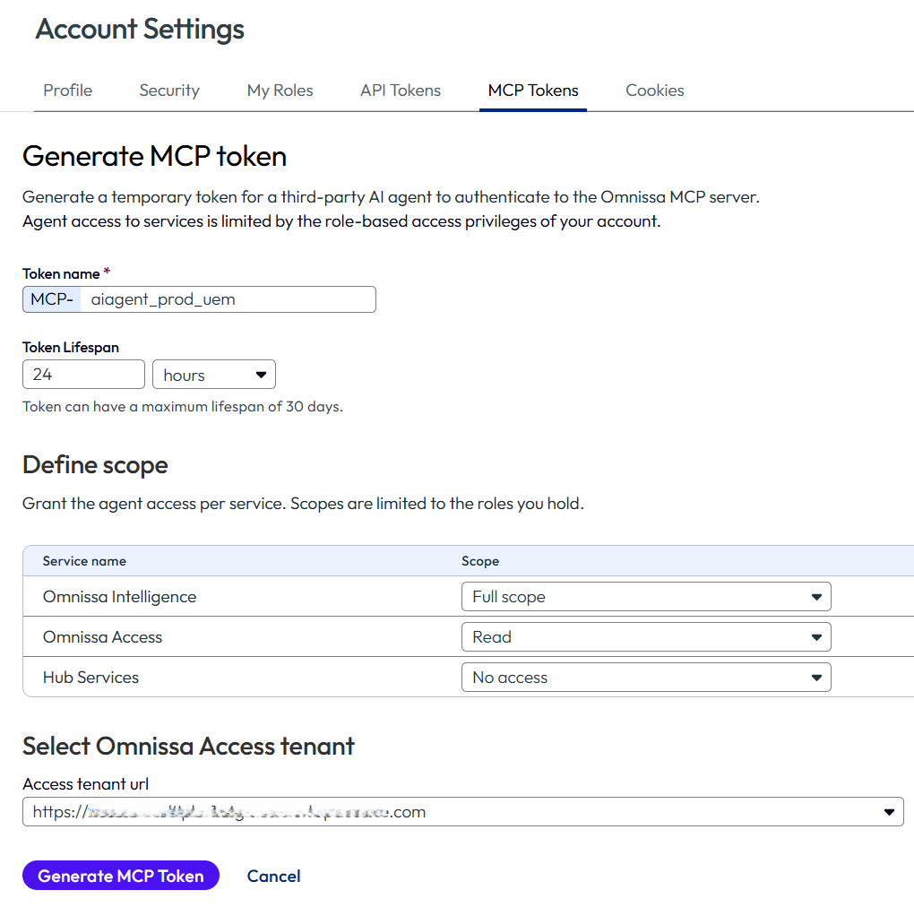Open Hub Services scope dropdown
Screen dimensions: 914x916
pos(646,677)
